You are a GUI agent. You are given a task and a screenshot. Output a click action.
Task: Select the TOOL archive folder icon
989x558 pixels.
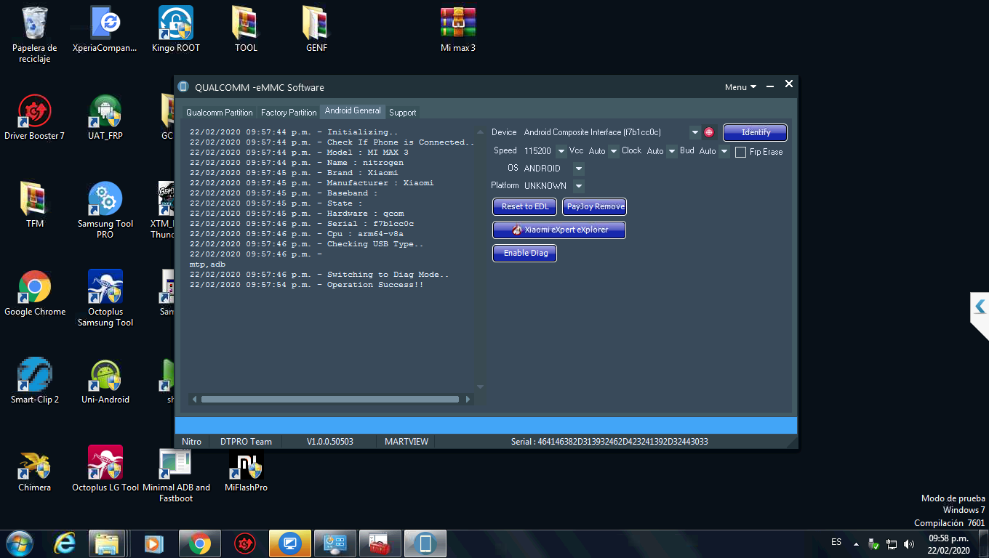(x=247, y=29)
